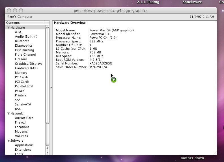Select the Network category
The image size is (224, 162).
click(17, 113)
